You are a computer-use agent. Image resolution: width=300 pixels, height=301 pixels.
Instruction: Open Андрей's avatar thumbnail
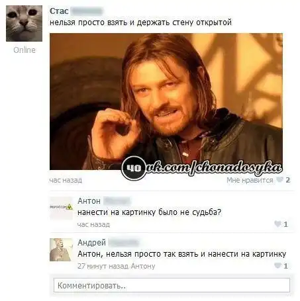point(61,249)
